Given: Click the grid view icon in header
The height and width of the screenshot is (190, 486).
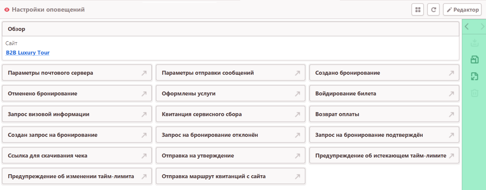Looking at the screenshot, I should [418, 10].
